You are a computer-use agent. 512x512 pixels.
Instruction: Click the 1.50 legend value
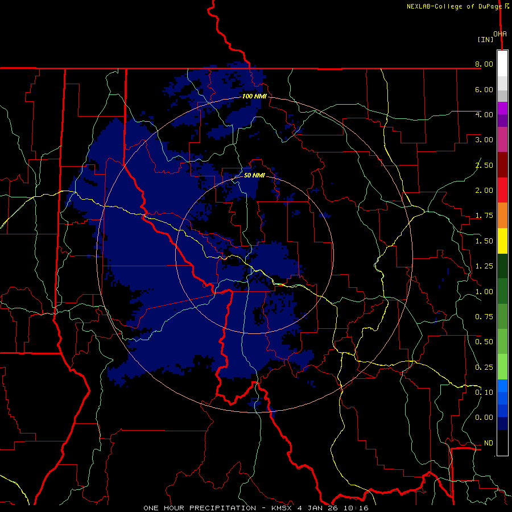pyautogui.click(x=484, y=241)
